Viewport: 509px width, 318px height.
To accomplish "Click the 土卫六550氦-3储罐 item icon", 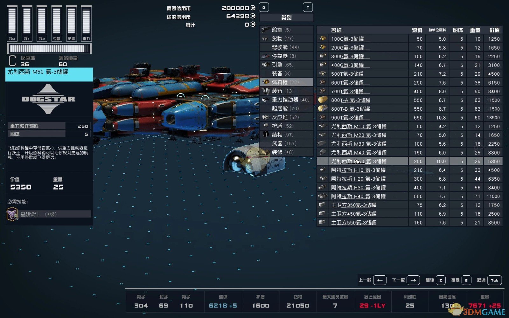I will 323,222.
